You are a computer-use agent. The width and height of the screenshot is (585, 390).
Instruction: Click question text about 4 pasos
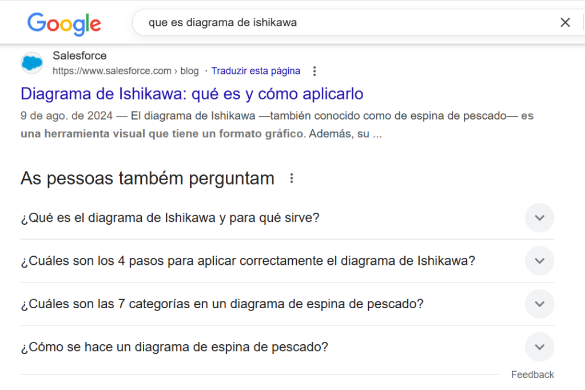point(248,261)
